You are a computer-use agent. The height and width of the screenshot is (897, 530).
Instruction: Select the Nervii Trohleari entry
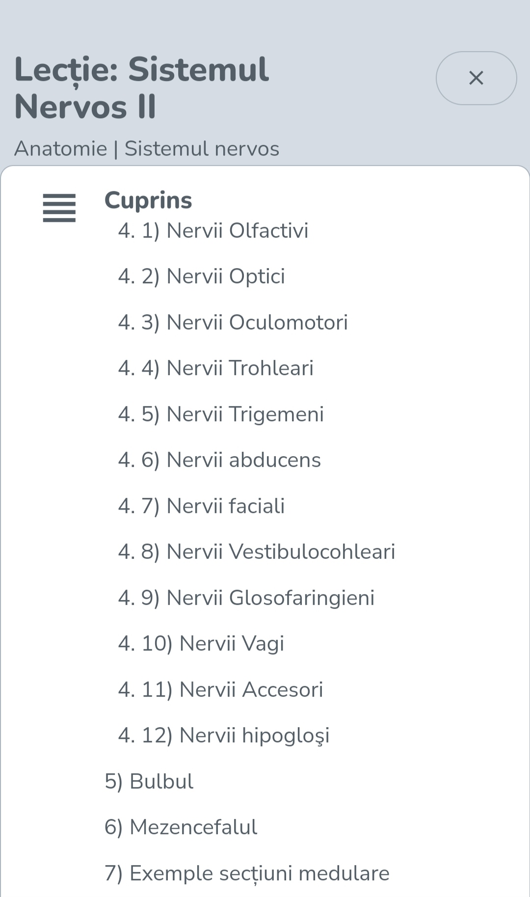tap(215, 368)
